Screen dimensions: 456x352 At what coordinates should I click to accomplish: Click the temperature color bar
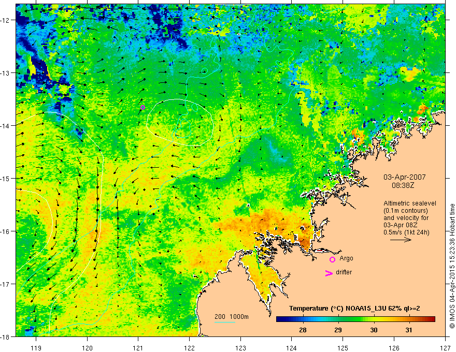355,319
